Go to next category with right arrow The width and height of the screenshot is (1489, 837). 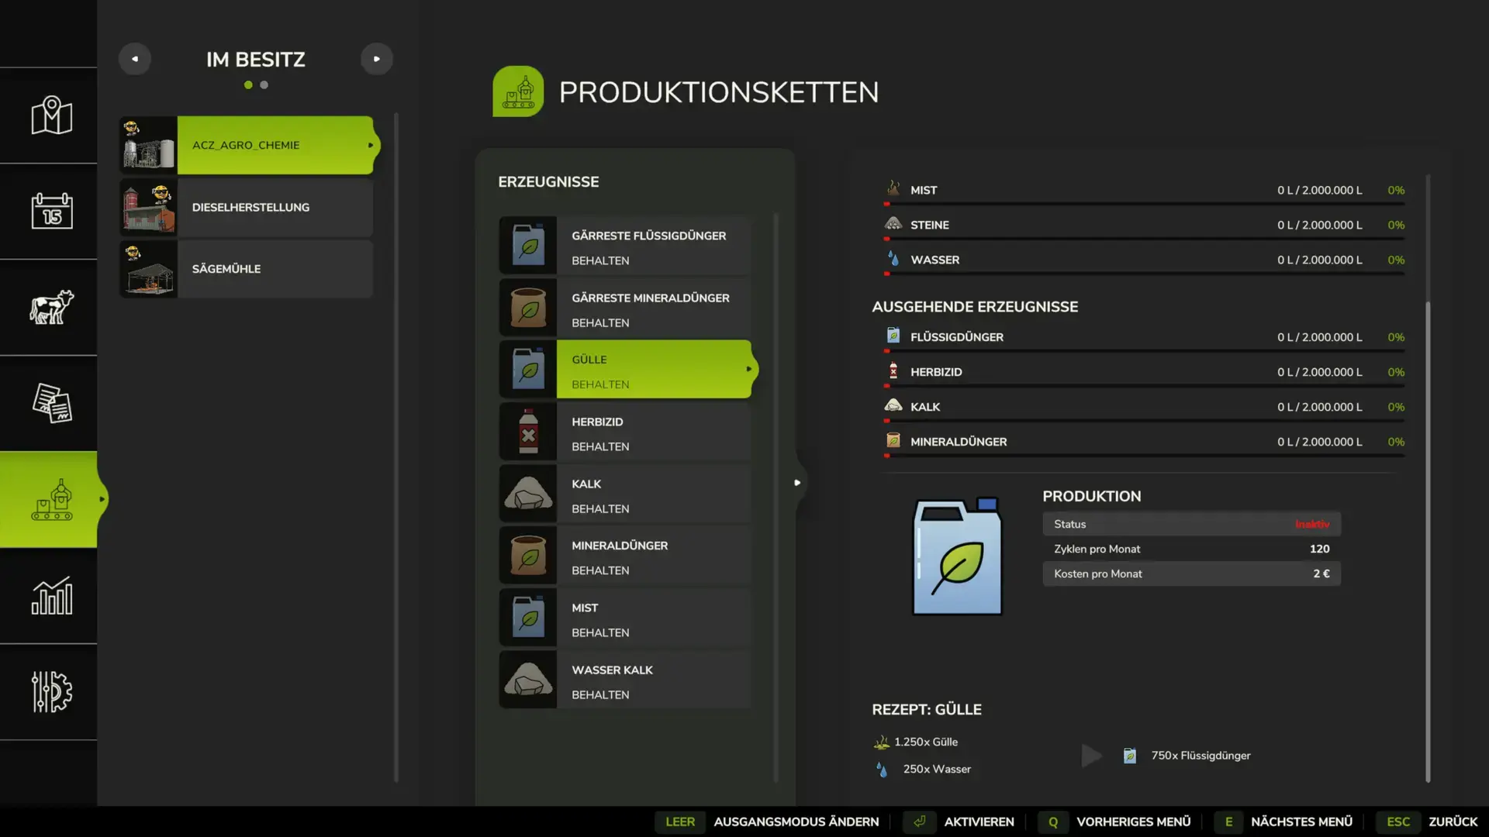377,59
